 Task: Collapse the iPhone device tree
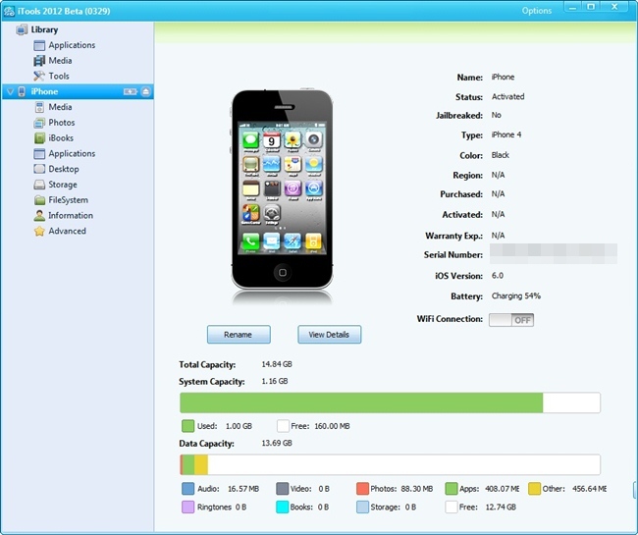click(10, 91)
